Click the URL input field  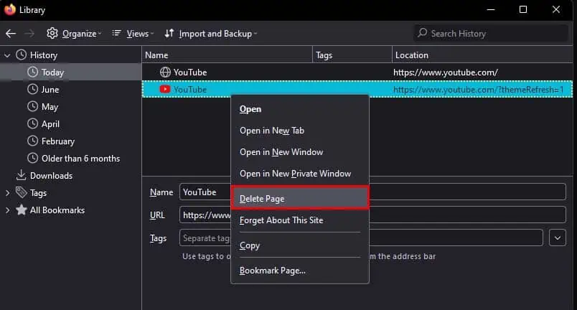(372, 215)
